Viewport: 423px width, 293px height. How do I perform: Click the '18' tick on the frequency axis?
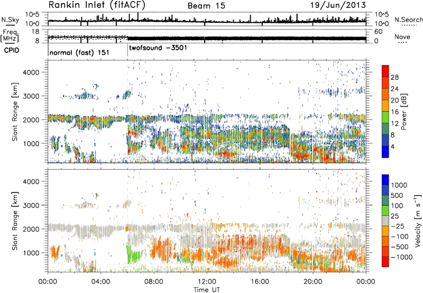(x=35, y=32)
